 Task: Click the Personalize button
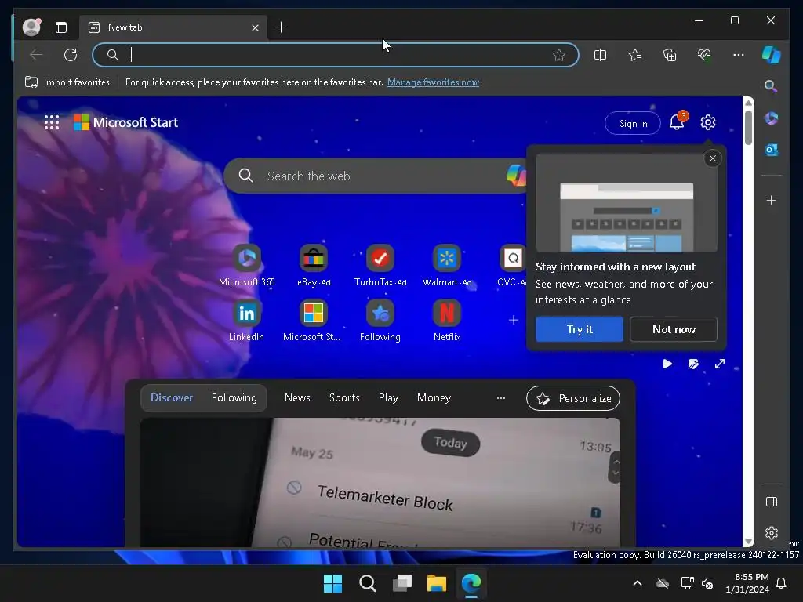(573, 398)
